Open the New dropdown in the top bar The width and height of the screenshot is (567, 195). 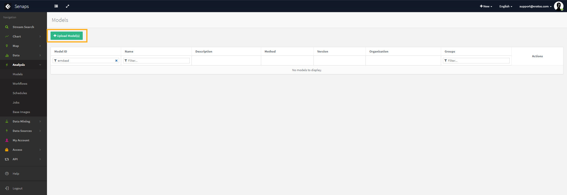click(486, 6)
